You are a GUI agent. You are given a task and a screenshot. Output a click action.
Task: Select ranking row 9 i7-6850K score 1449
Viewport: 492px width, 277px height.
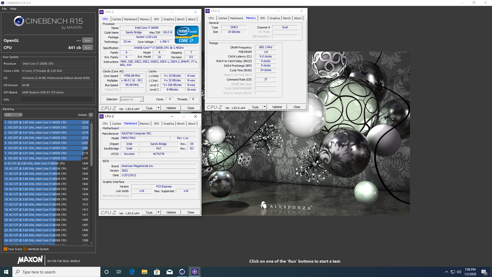pos(46,163)
